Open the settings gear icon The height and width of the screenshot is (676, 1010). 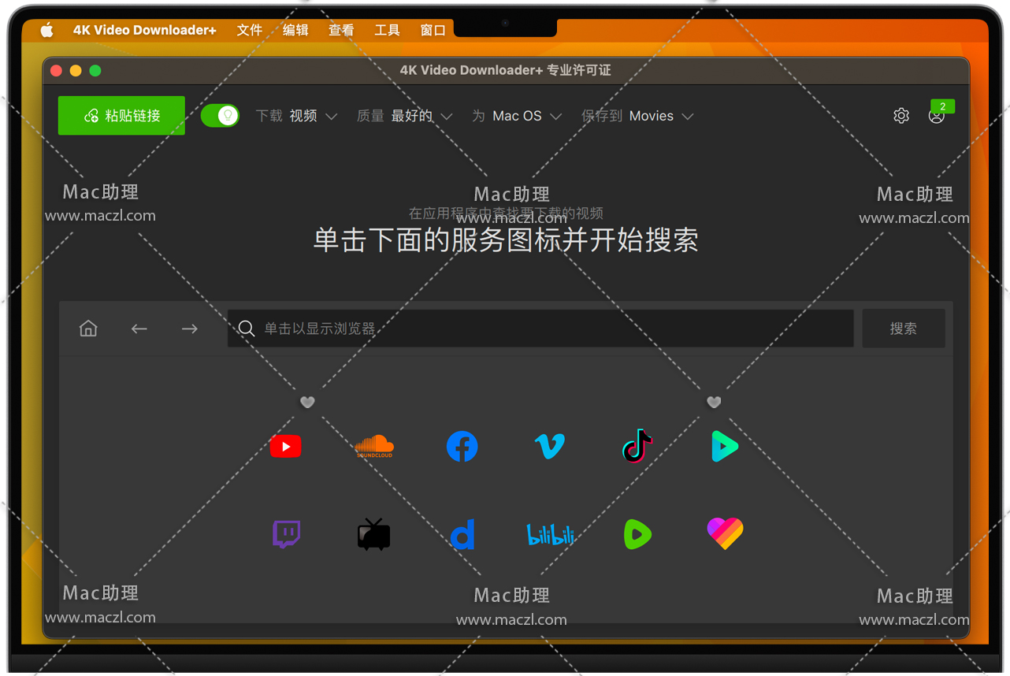(x=901, y=116)
